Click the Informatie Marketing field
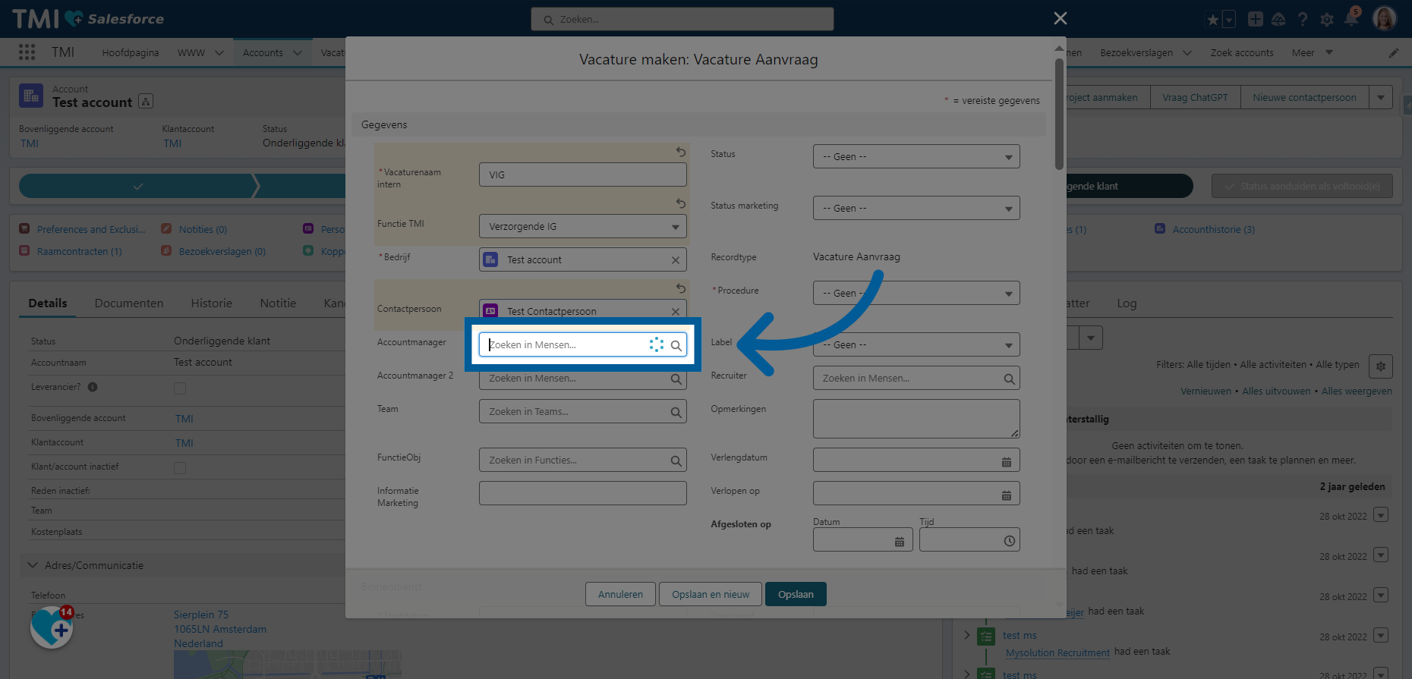This screenshot has height=679, width=1412. click(x=583, y=493)
